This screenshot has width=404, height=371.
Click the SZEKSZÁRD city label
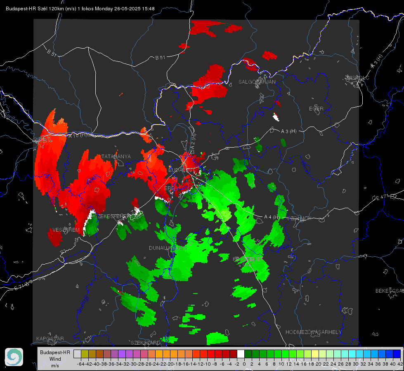146,343
